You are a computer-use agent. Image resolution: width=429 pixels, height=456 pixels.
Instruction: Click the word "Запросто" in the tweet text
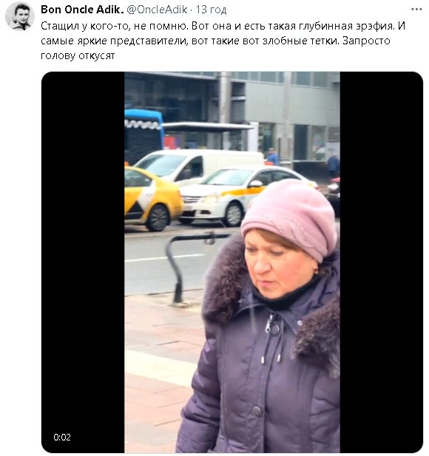pyautogui.click(x=366, y=41)
